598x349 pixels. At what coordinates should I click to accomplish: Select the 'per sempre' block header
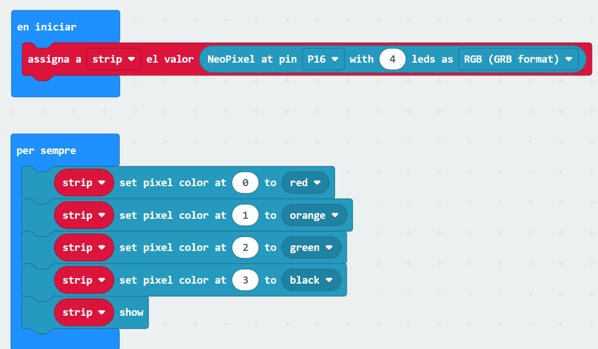pos(47,151)
